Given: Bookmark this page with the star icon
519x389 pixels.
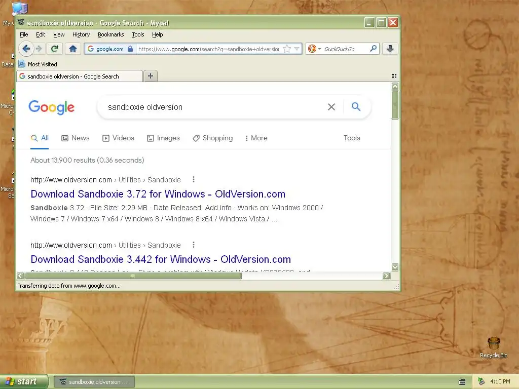Looking at the screenshot, I should [x=287, y=49].
